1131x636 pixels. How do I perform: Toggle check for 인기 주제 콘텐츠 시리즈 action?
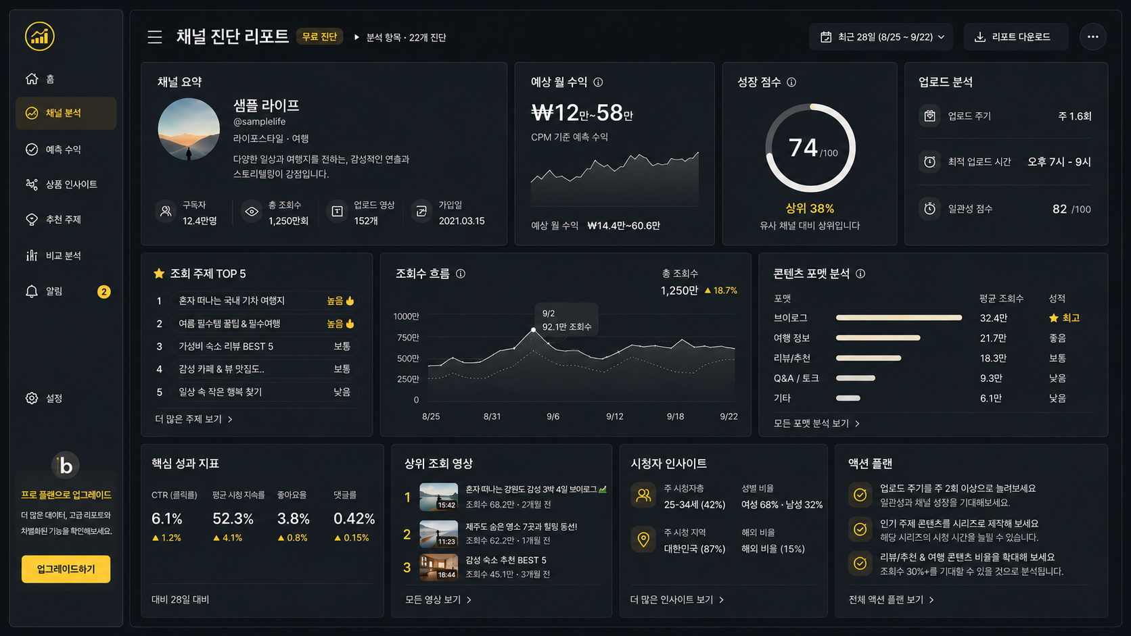pos(860,529)
